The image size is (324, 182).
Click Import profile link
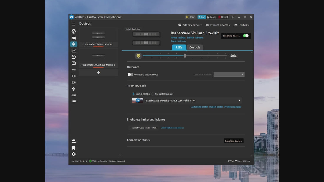pos(216,107)
